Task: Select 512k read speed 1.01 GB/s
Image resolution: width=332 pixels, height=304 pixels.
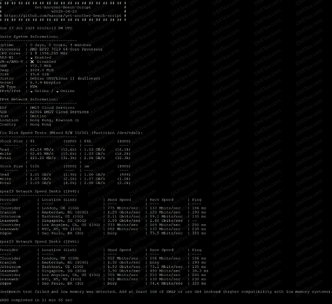Action: click(41, 175)
